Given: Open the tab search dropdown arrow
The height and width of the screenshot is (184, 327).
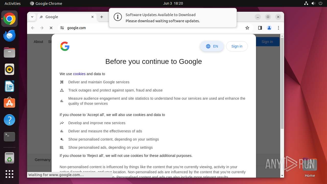Looking at the screenshot, I should click(32, 17).
